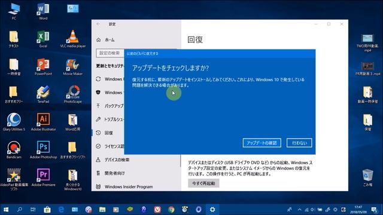The width and height of the screenshot is (383, 215).
Task: Select 回復 in Settings sidebar
Action: coord(109,133)
